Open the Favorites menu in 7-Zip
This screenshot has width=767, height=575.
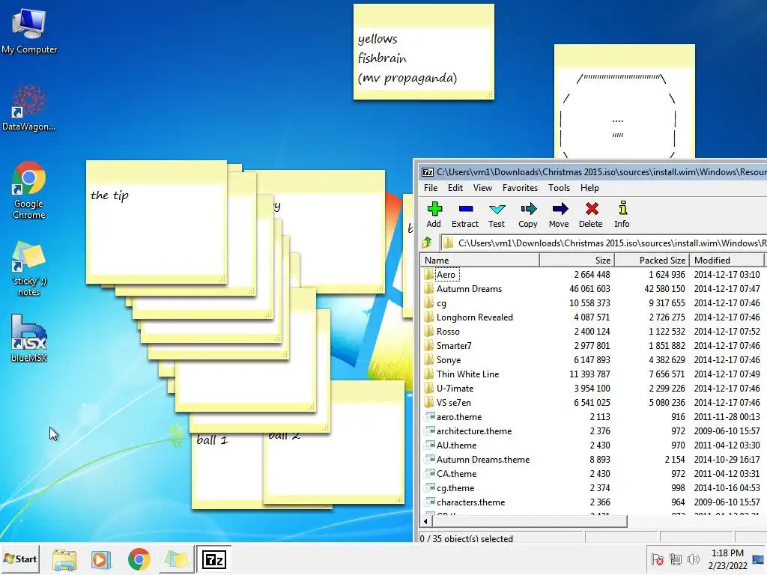520,188
